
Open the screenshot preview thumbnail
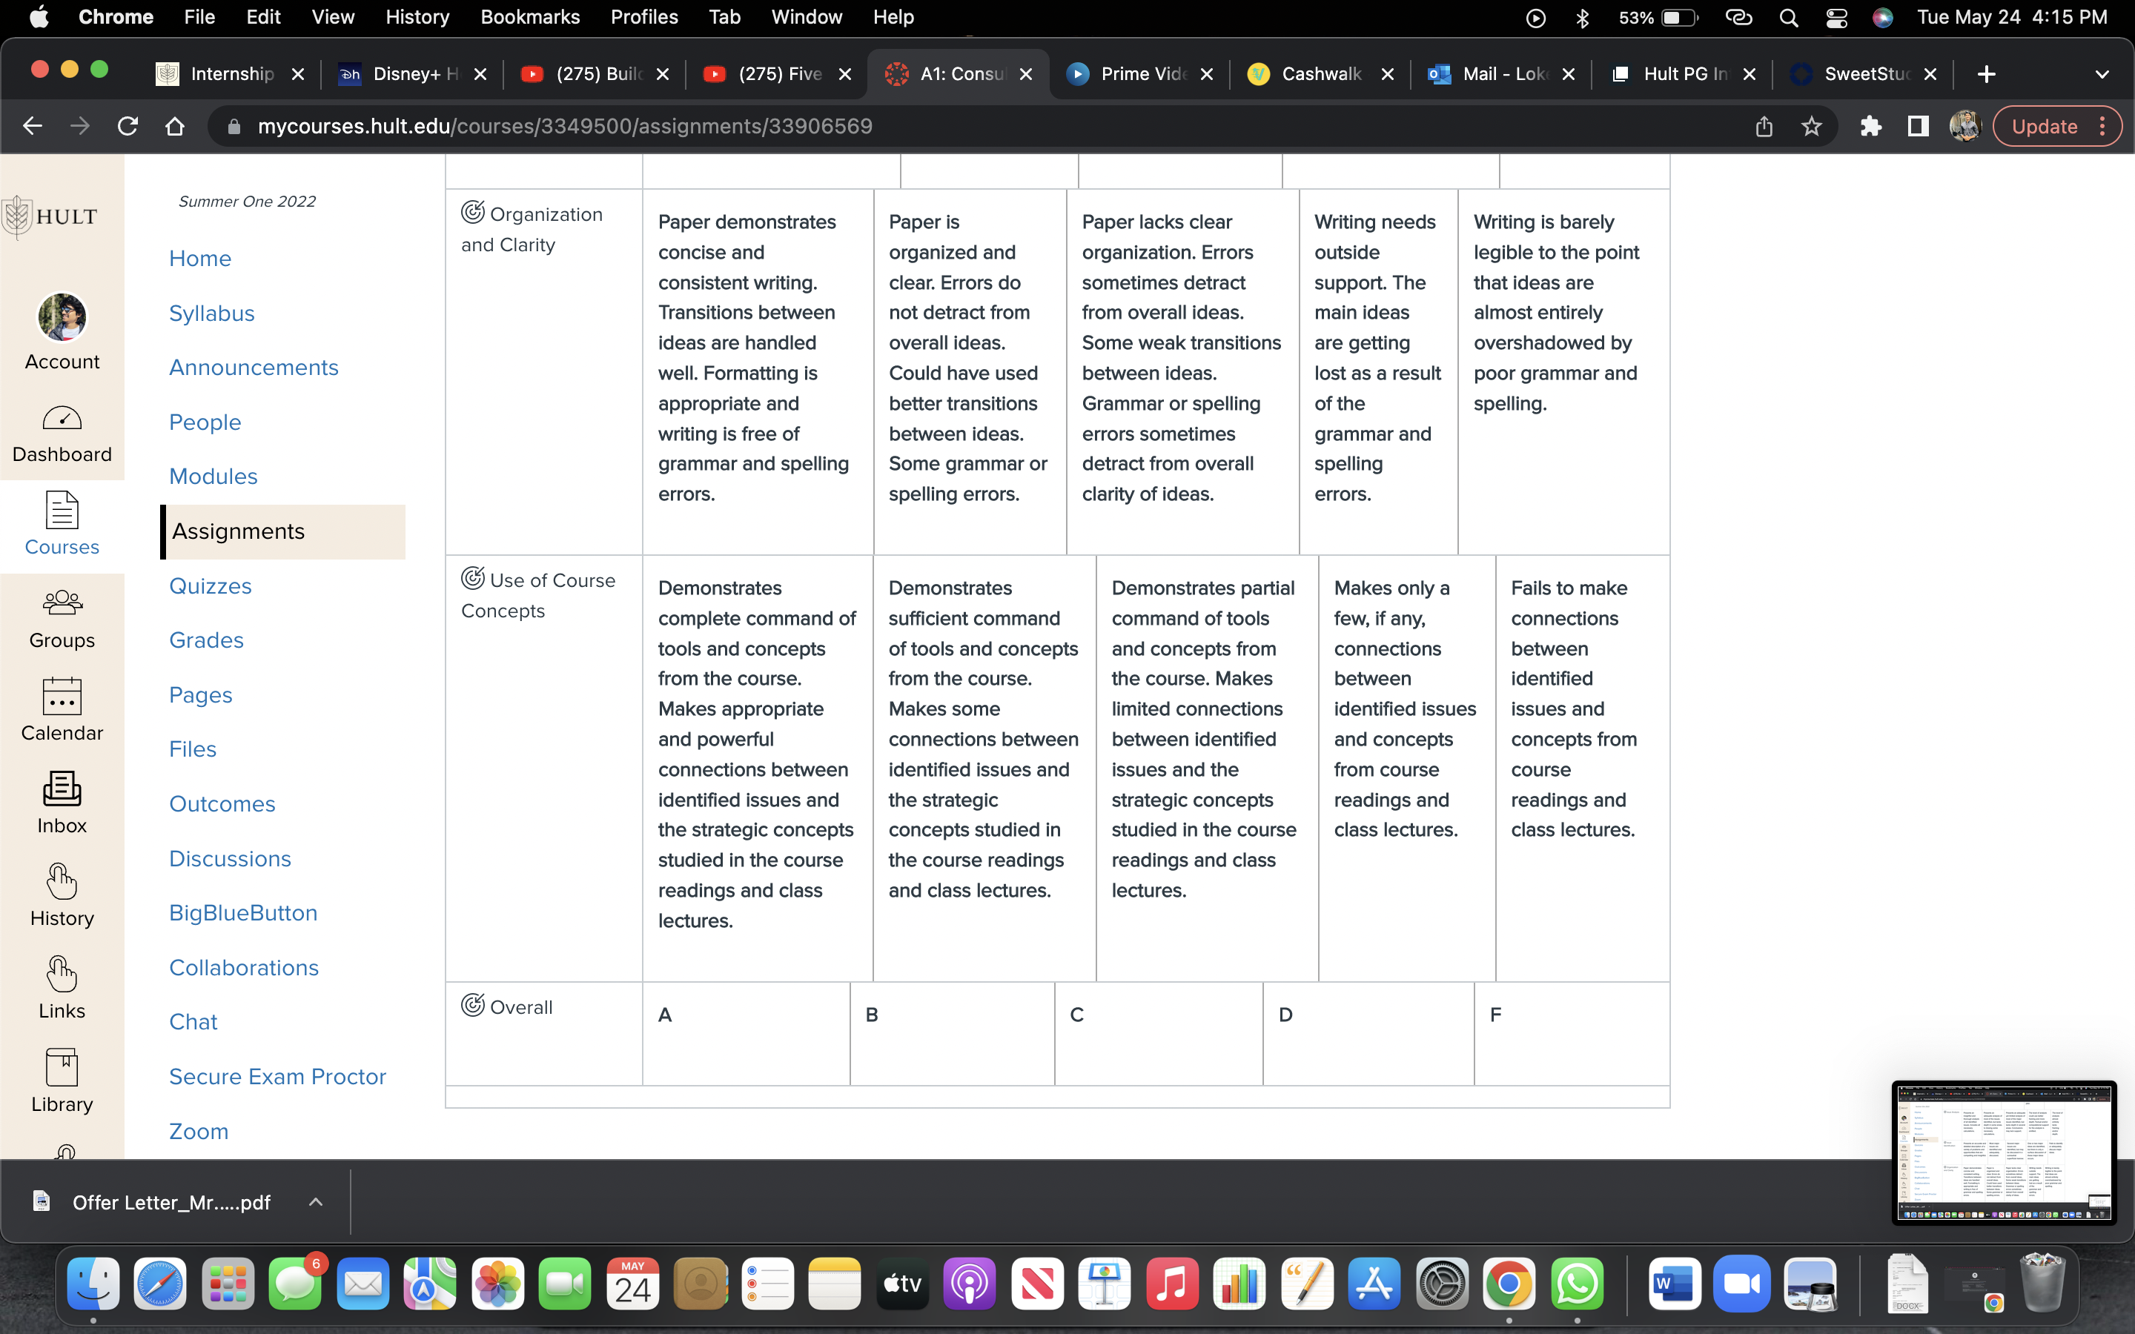pyautogui.click(x=2004, y=1152)
